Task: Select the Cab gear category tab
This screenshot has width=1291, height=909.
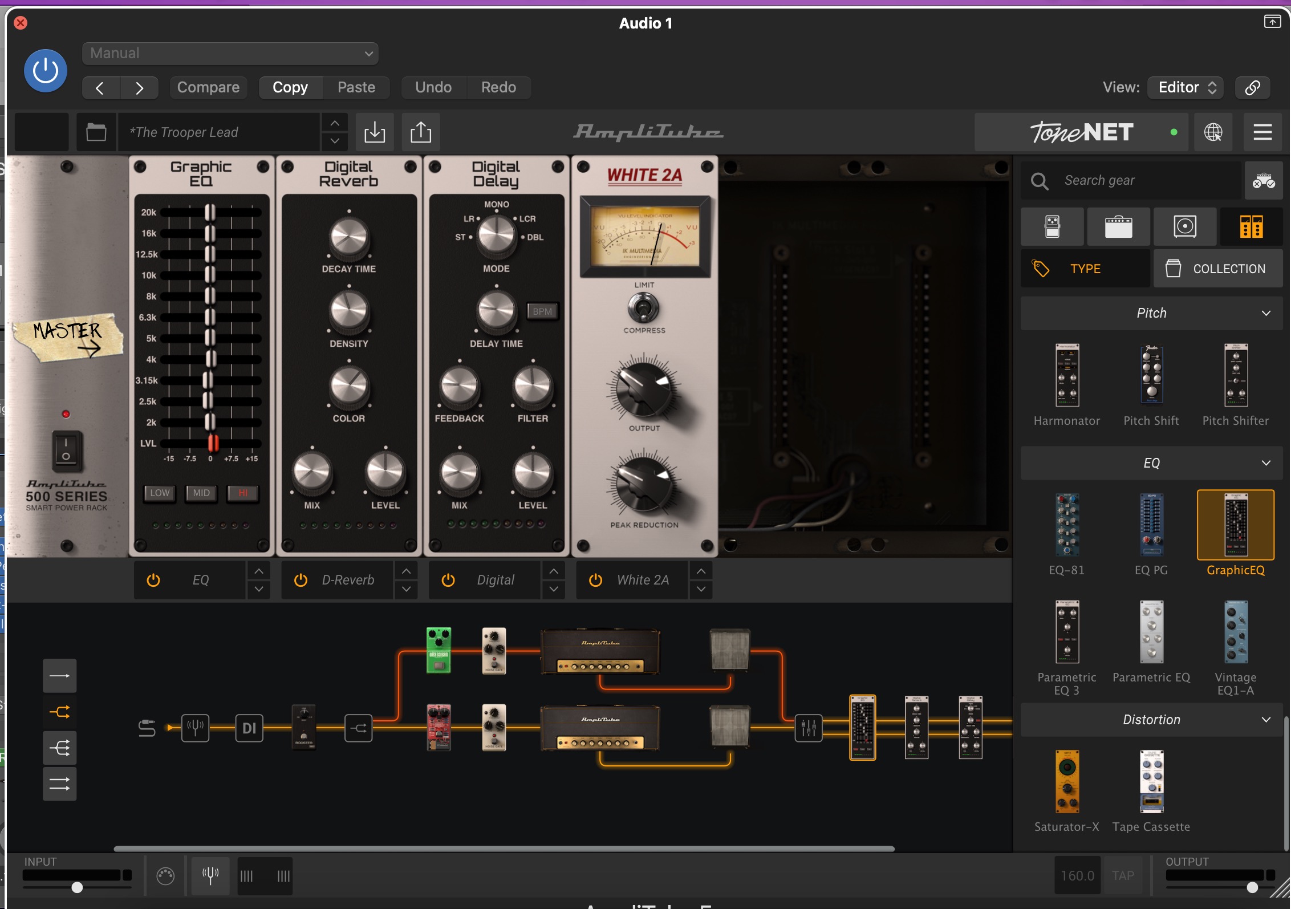Action: pos(1184,226)
